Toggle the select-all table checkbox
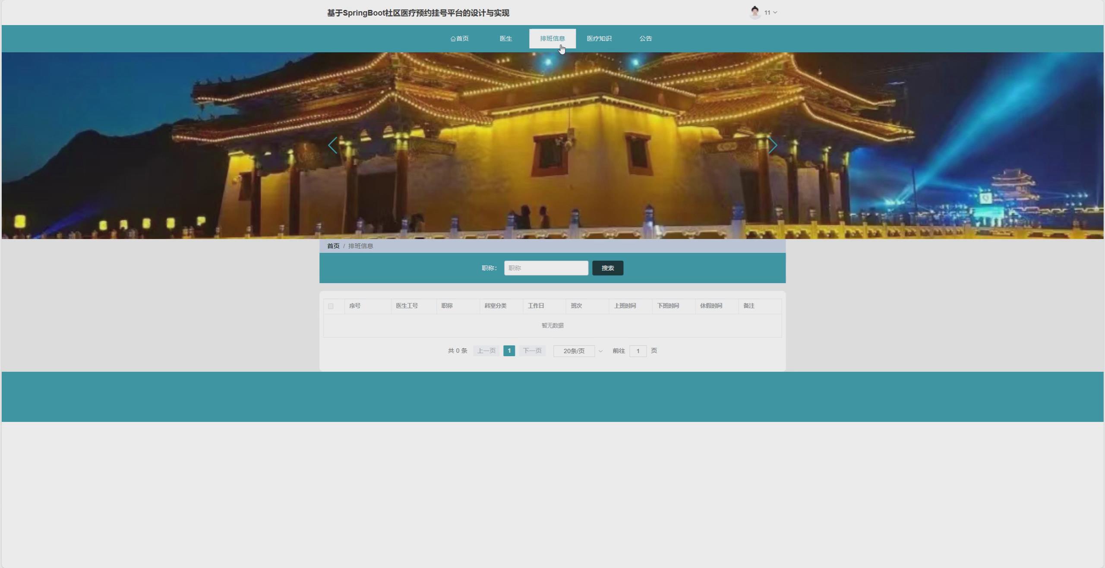The image size is (1105, 568). click(x=331, y=306)
